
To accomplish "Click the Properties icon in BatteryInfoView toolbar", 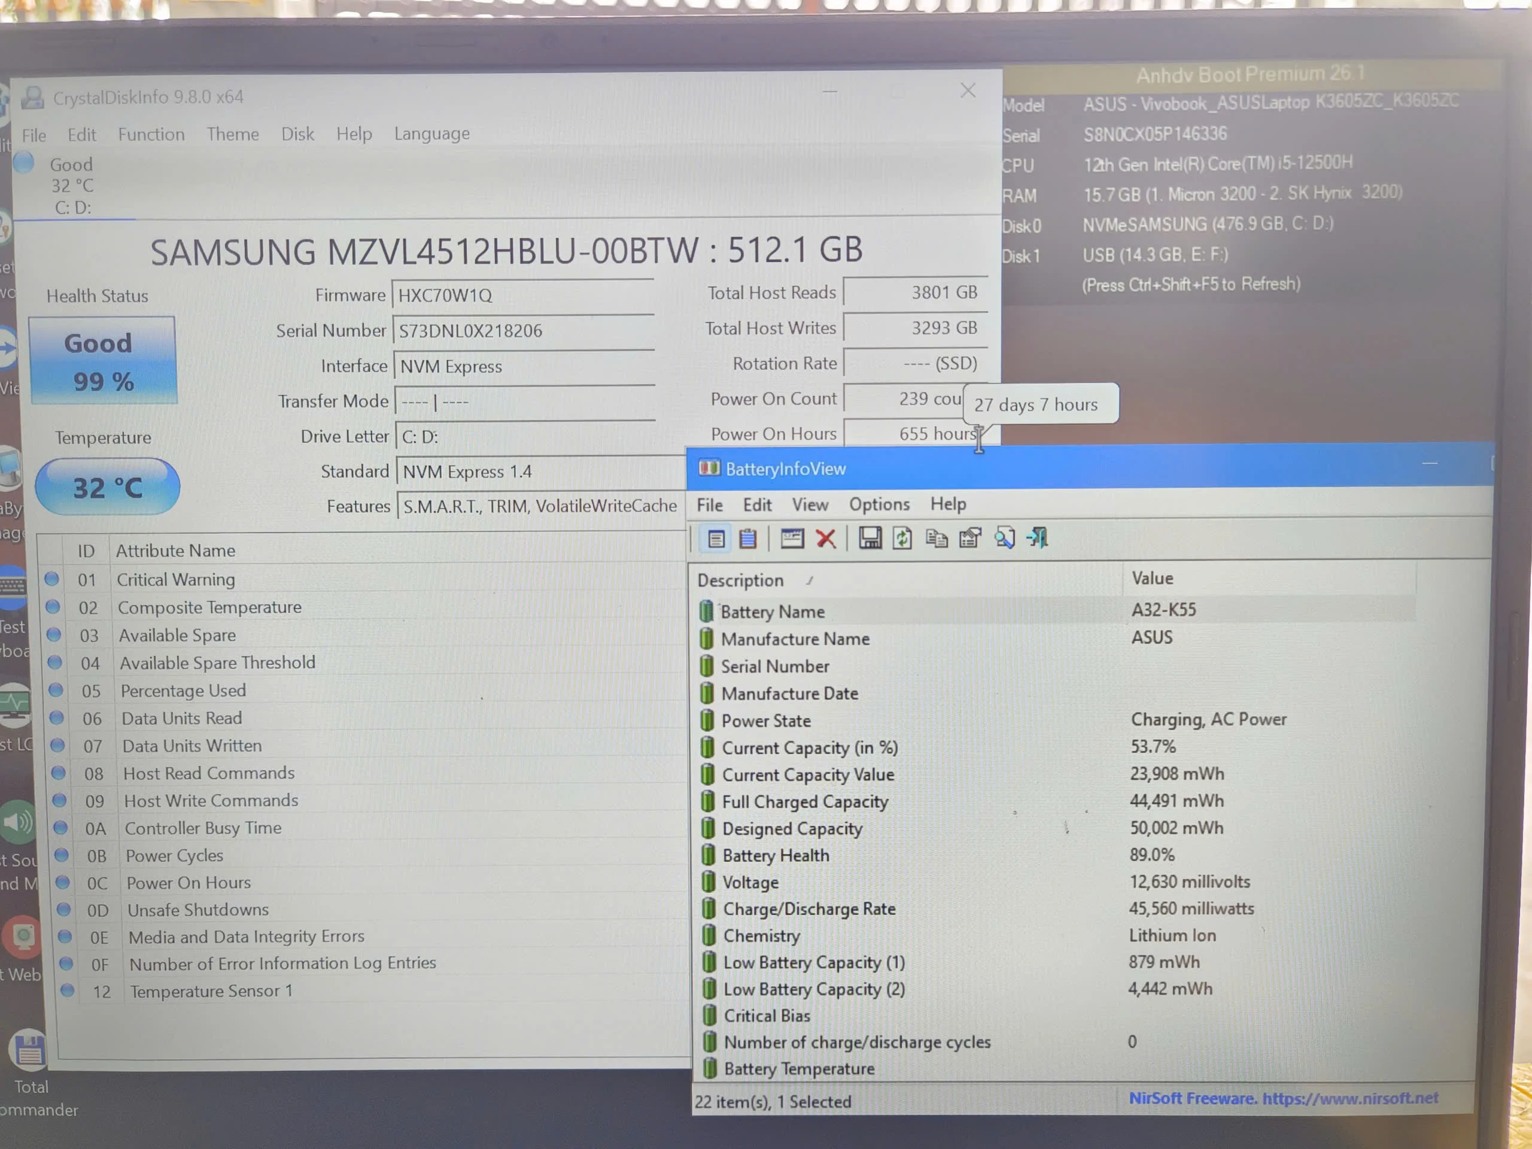I will (x=970, y=538).
